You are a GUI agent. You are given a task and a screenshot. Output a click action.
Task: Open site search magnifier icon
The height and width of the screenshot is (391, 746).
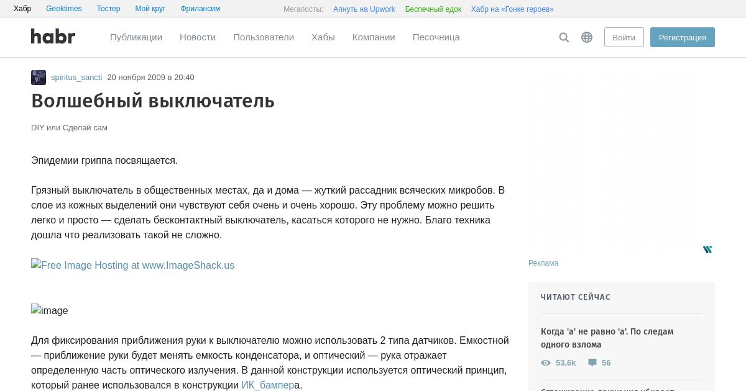click(564, 37)
